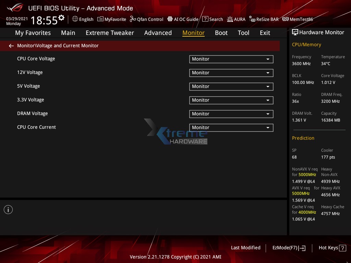Launch the AI OC Guide

point(183,19)
